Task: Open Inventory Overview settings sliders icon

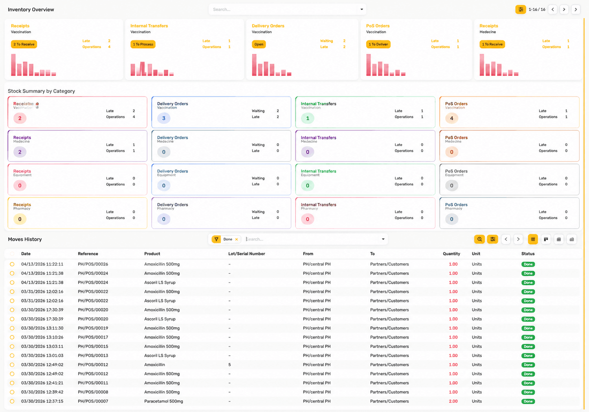Action: pyautogui.click(x=521, y=9)
